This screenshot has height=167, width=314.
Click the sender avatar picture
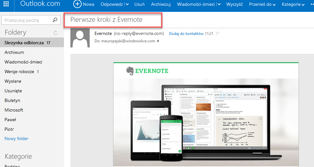tap(80, 38)
